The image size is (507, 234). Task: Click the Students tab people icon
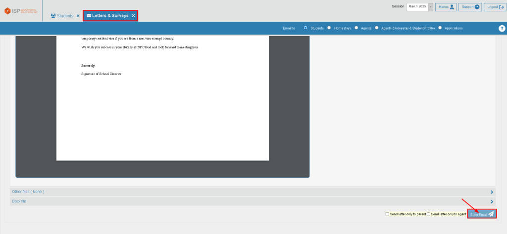53,16
